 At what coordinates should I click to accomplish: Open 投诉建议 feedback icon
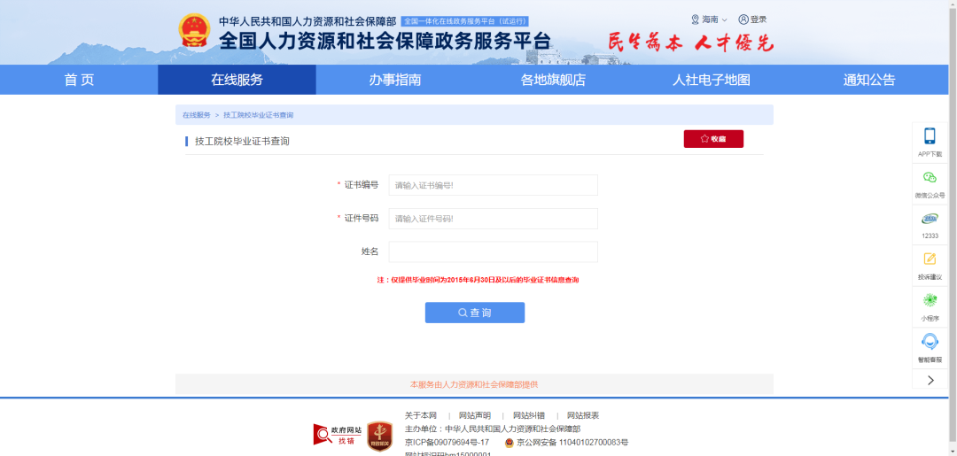[930, 259]
